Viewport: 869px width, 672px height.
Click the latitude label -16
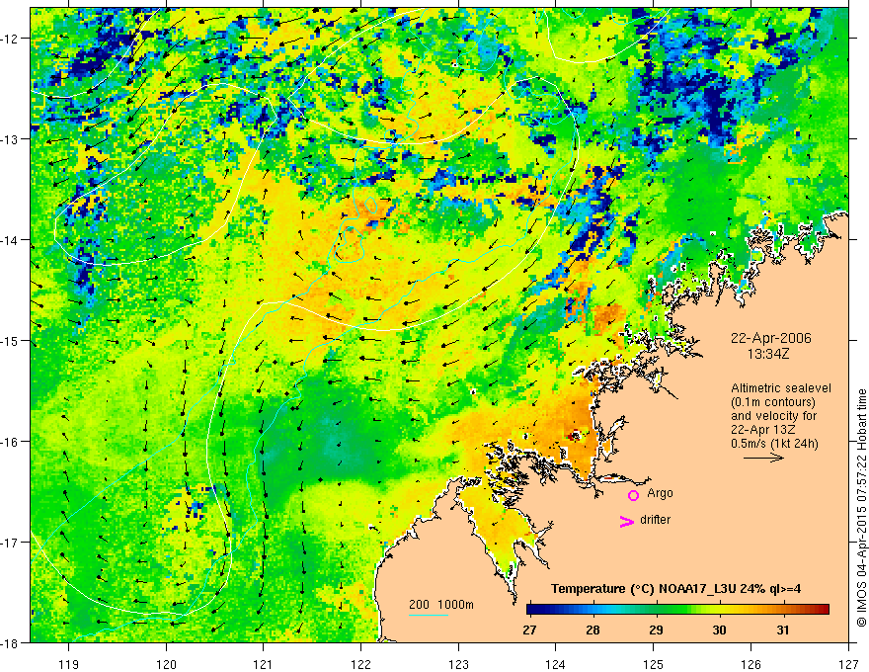(10, 442)
